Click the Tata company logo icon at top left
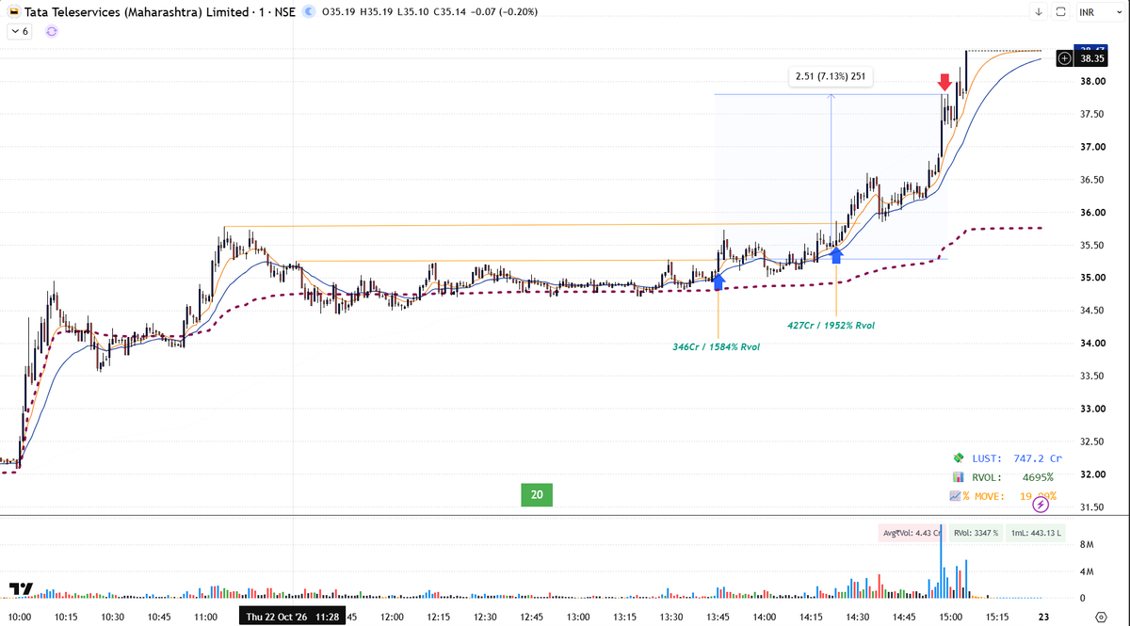Image resolution: width=1130 pixels, height=626 pixels. (12, 12)
